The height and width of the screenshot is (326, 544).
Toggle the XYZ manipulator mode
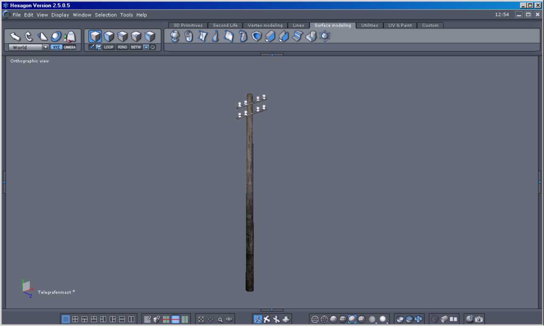point(56,48)
